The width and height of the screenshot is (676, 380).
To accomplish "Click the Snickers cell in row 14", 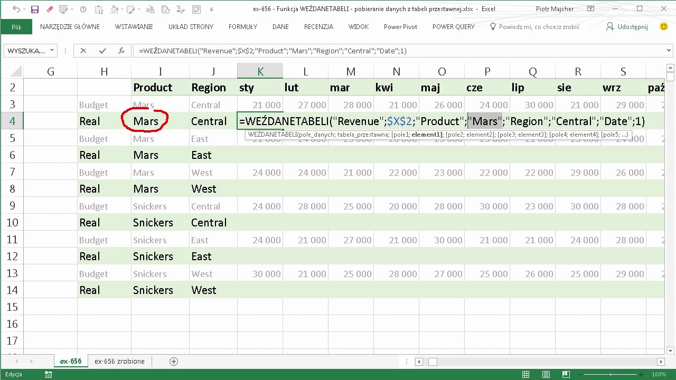I will (x=161, y=290).
